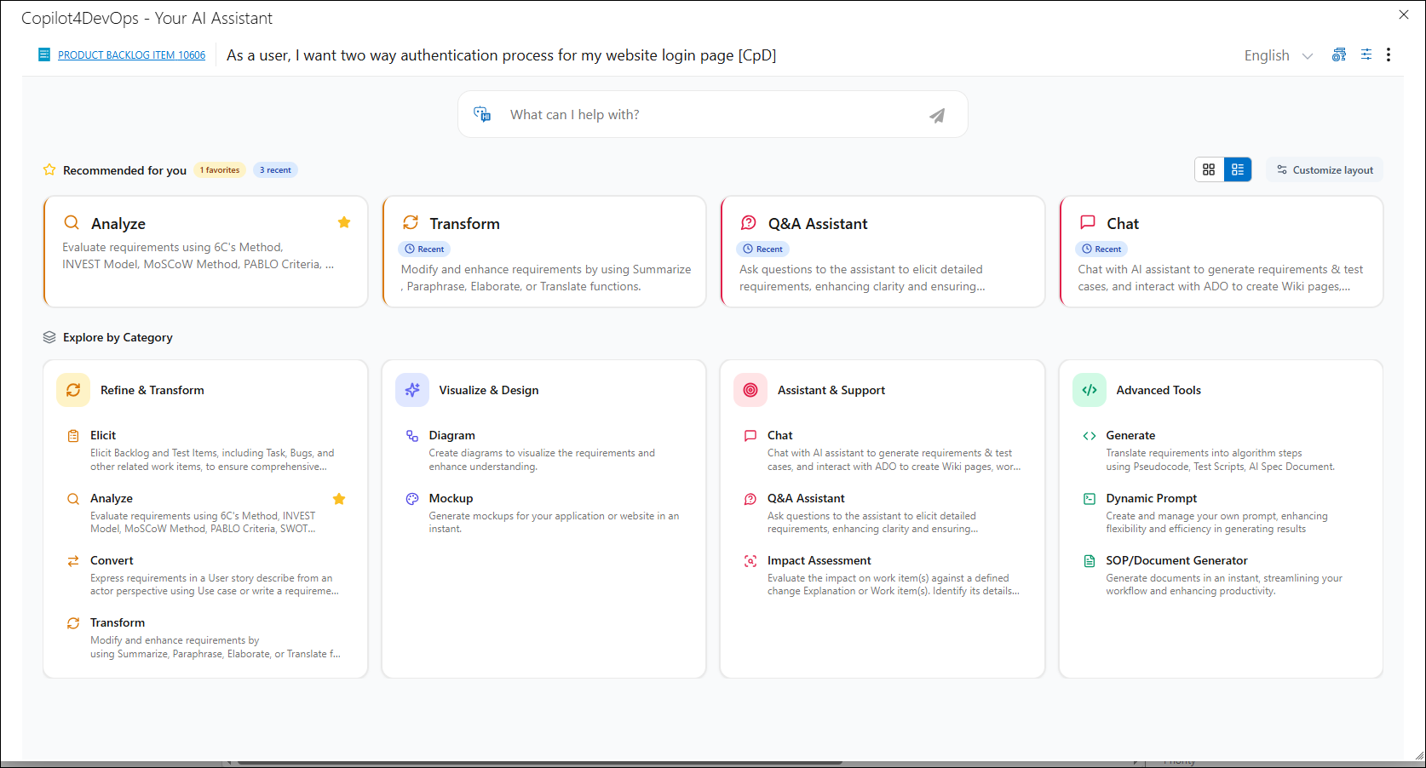This screenshot has height=768, width=1426.
Task: Click the Diagram icon under Visualize & Design
Action: coord(412,436)
